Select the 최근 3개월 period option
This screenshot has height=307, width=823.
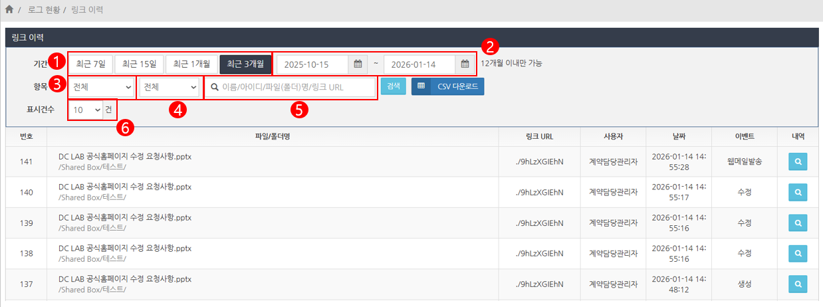click(x=245, y=64)
